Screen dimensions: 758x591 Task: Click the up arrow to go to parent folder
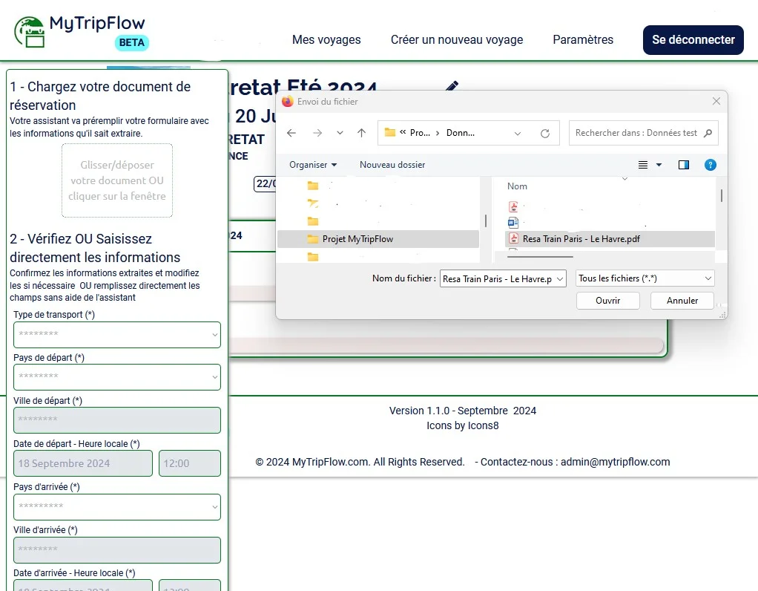[x=360, y=133]
